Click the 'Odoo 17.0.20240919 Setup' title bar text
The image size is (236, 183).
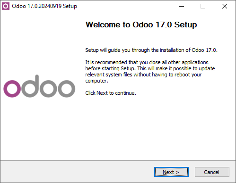click(44, 6)
